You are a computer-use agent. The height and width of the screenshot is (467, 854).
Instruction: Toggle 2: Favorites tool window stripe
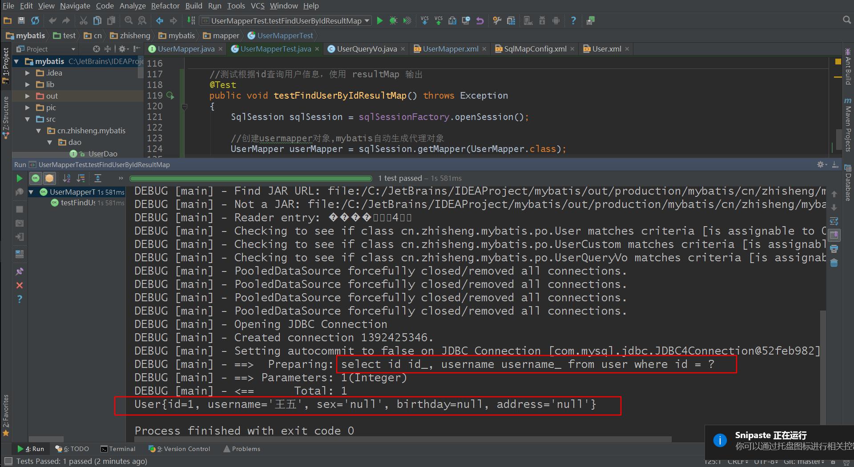click(5, 415)
